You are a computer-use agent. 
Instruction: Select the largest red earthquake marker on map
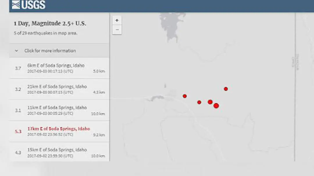tap(216, 106)
